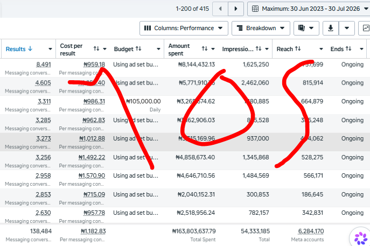The width and height of the screenshot is (370, 246).
Task: Click the 8,491 results value
Action: (44, 65)
